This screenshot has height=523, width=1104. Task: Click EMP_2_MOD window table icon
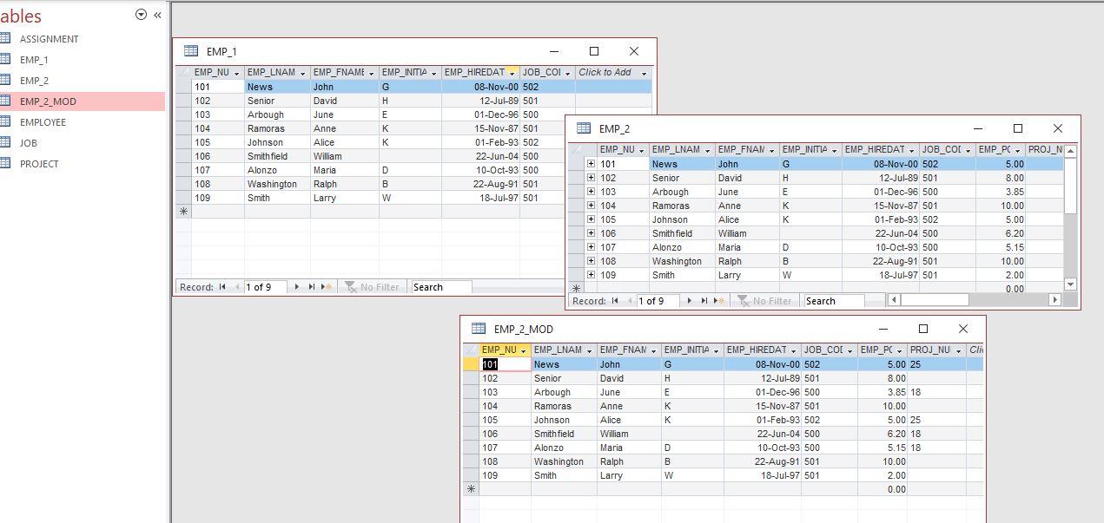click(478, 329)
